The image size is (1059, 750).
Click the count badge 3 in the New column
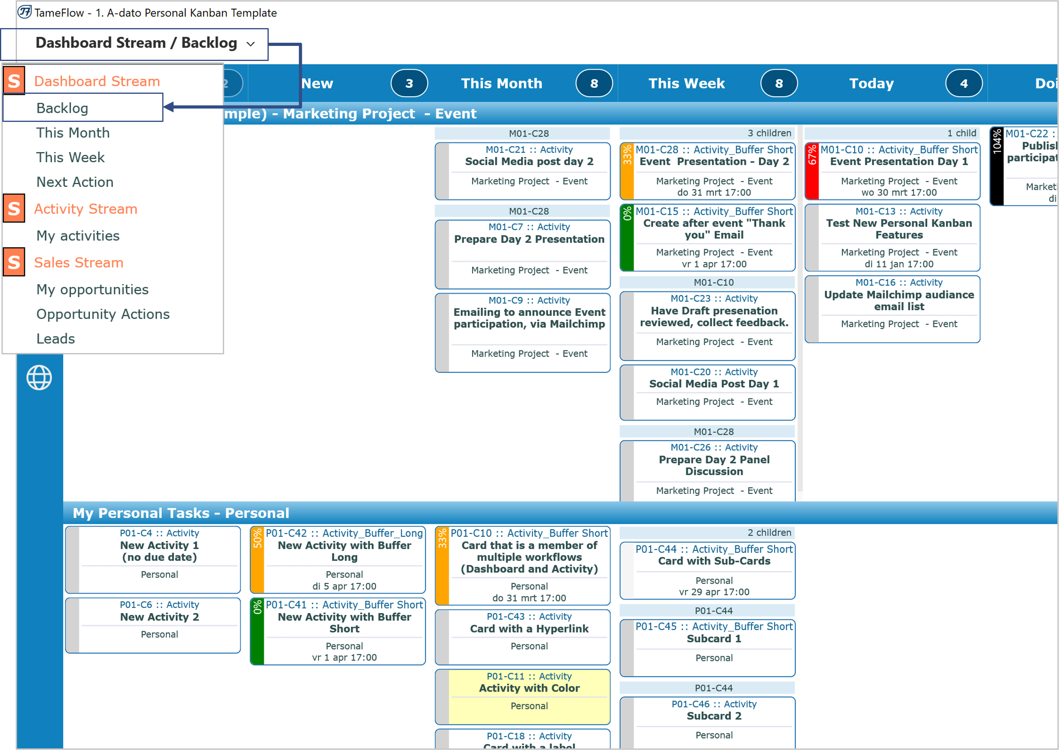(x=409, y=83)
